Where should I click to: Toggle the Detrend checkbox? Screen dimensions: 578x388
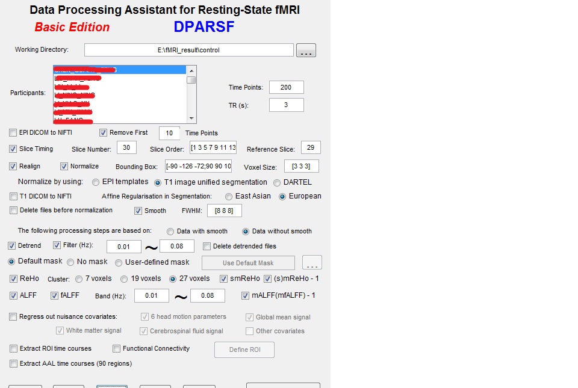click(12, 245)
